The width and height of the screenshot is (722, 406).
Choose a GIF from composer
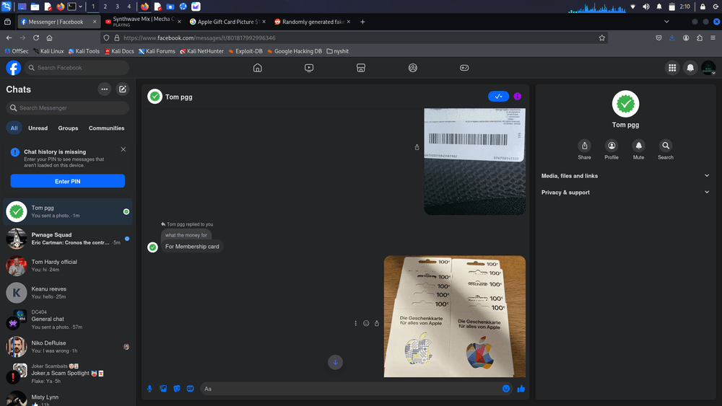(x=190, y=389)
